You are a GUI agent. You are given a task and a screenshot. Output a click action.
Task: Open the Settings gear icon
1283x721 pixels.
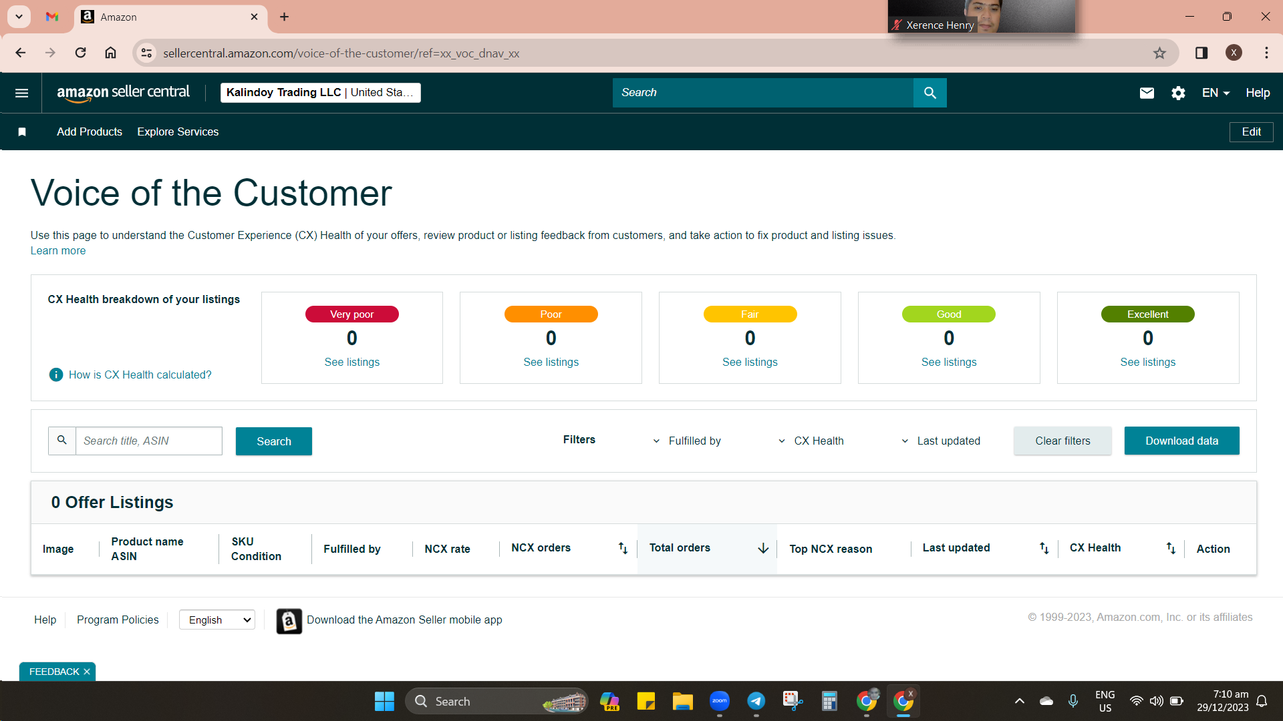(x=1178, y=93)
